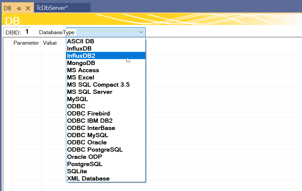Select ODBC IBM DB2 entry

(x=106, y=121)
